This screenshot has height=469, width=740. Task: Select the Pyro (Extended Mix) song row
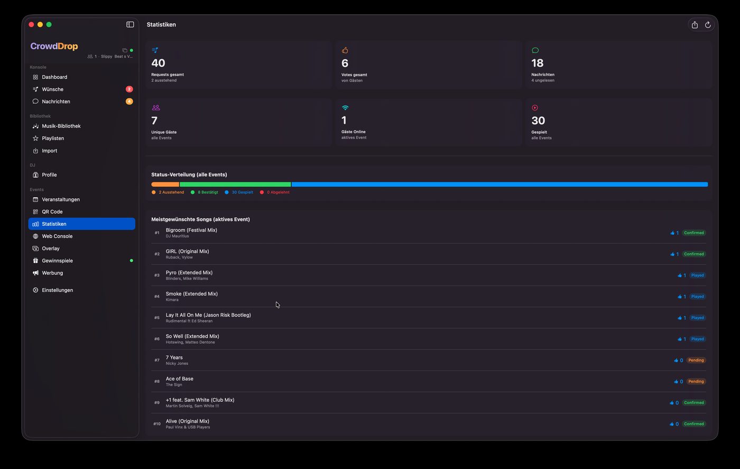click(370, 275)
